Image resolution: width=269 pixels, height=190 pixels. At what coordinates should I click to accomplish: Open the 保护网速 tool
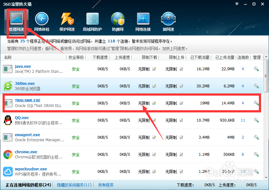point(67,22)
